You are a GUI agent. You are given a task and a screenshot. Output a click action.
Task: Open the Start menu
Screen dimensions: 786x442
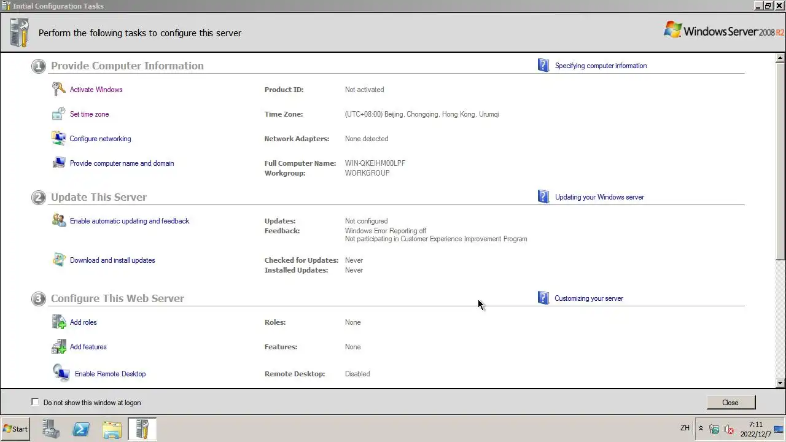click(x=16, y=429)
